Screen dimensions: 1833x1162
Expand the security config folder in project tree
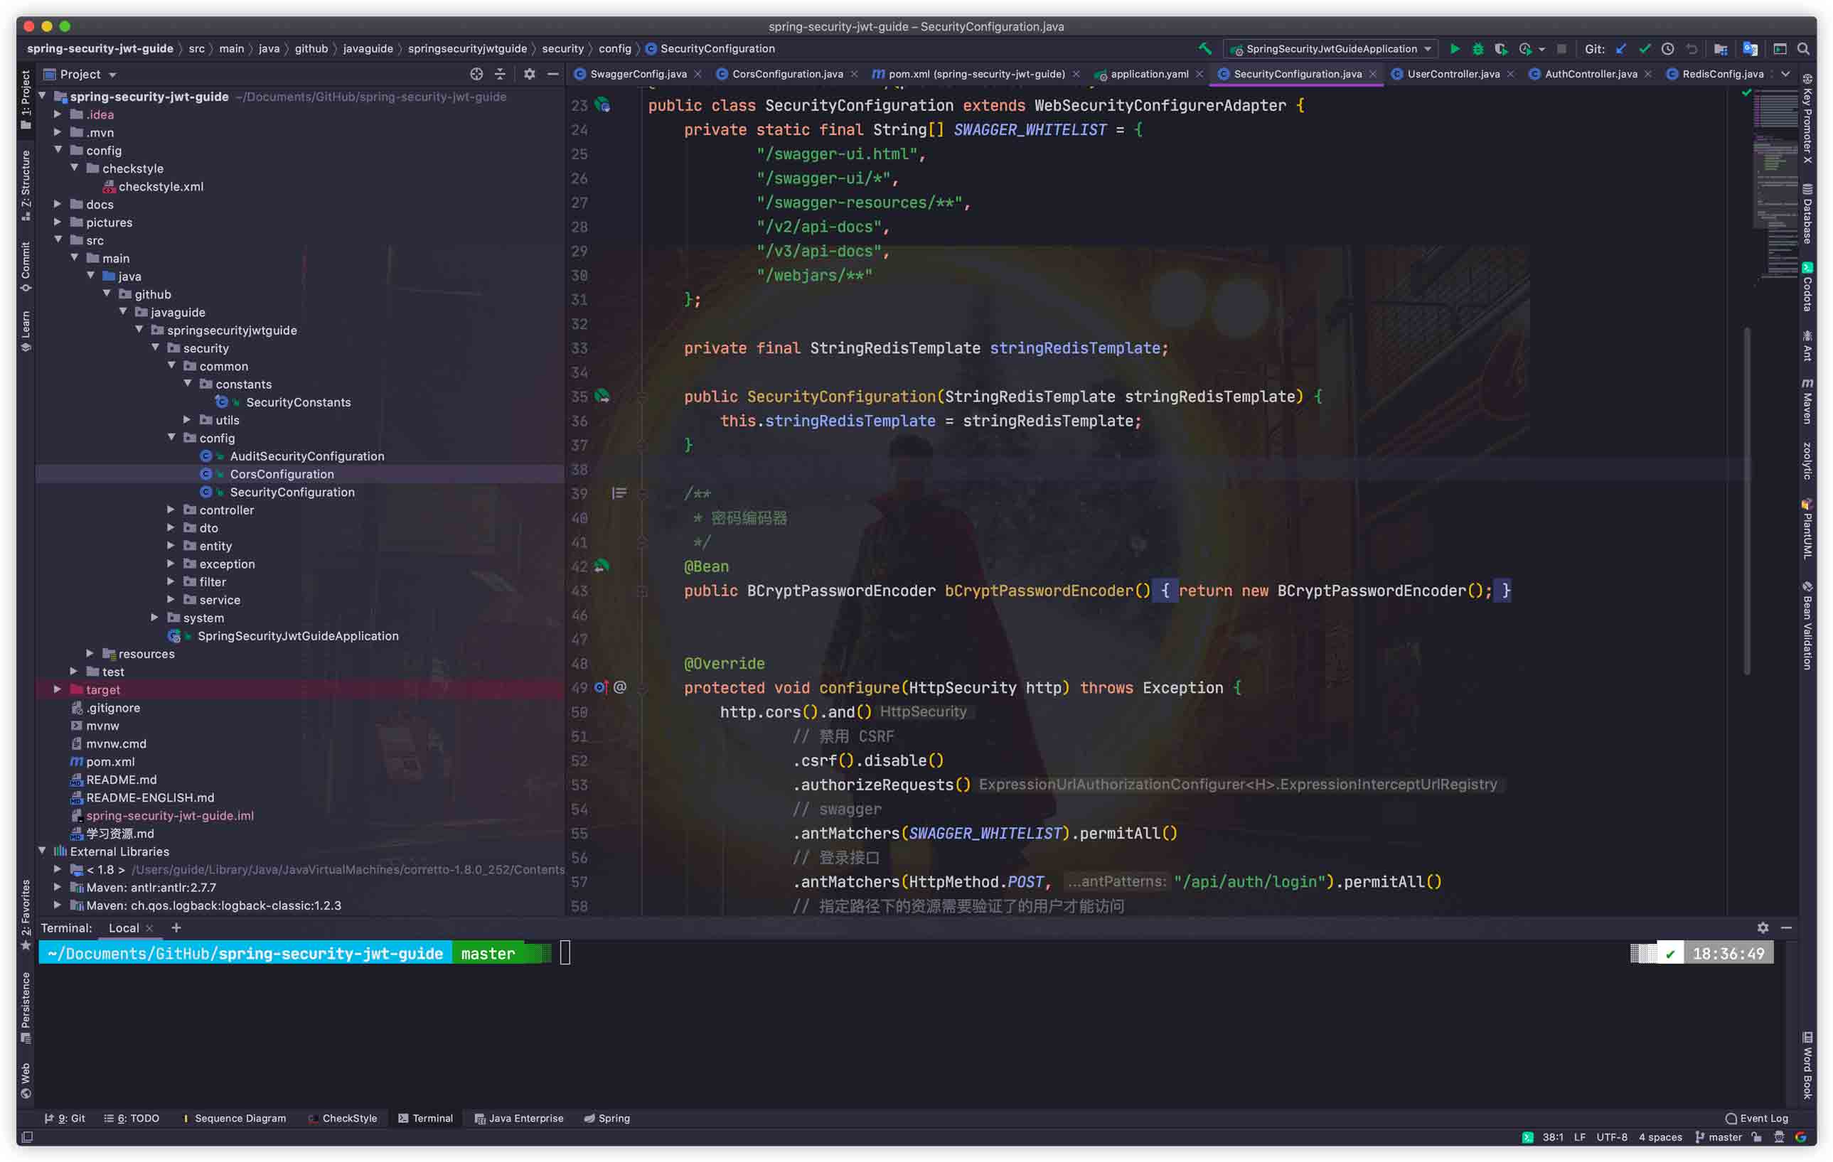click(x=175, y=437)
